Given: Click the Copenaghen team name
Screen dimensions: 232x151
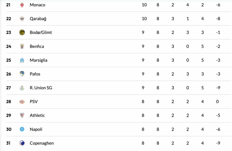Looking at the screenshot, I should [42, 143].
